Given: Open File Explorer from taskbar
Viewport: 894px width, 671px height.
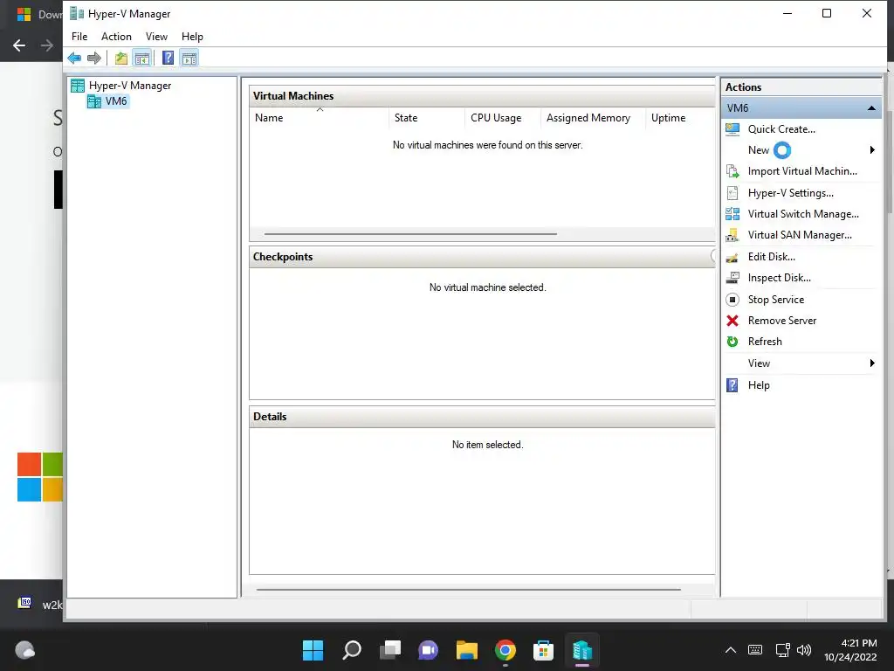Looking at the screenshot, I should 466,650.
